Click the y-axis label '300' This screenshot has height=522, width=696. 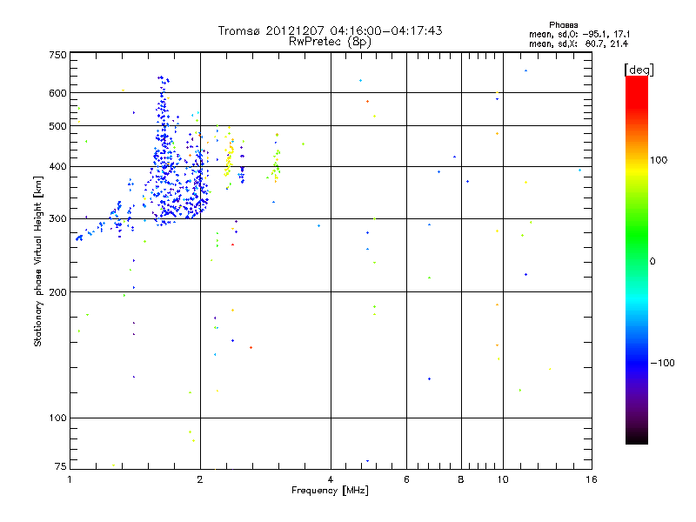(x=57, y=219)
